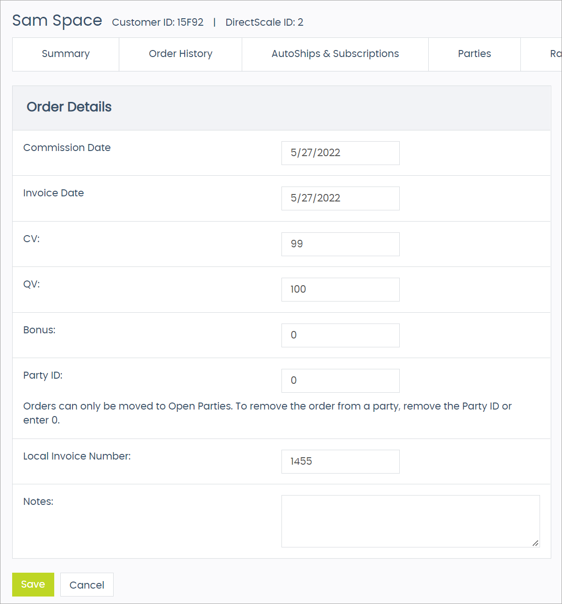Go to the Parties tab
Image resolution: width=562 pixels, height=604 pixels.
475,54
